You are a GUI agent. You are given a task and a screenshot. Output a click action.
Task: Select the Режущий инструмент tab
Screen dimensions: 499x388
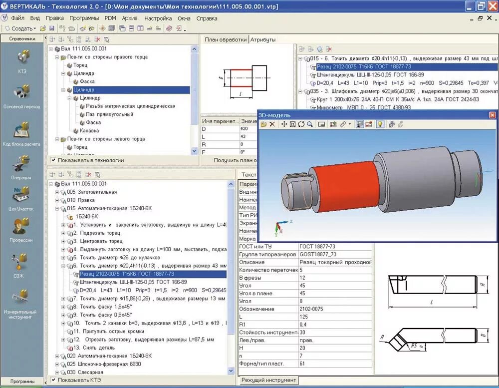268,380
